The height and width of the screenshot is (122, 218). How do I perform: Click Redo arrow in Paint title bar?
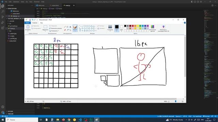(35, 20)
